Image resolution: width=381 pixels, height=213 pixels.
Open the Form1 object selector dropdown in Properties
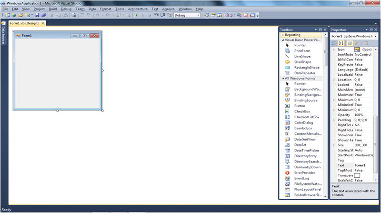(x=376, y=36)
